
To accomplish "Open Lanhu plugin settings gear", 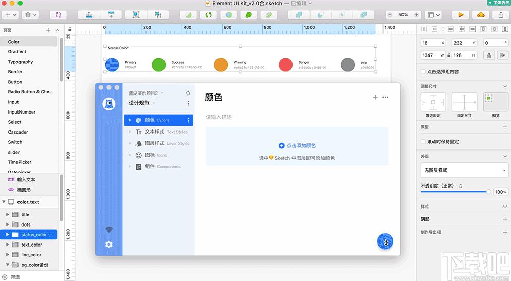I will (109, 245).
